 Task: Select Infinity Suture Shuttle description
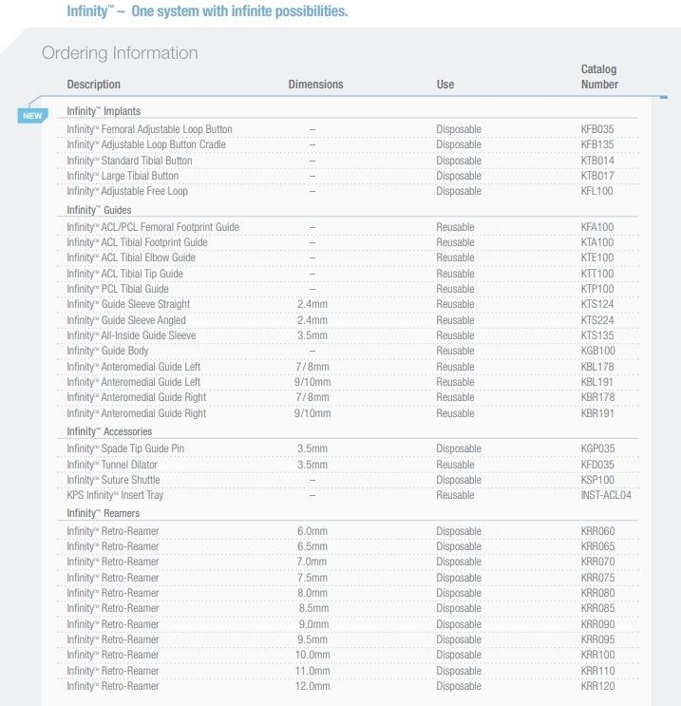113,480
